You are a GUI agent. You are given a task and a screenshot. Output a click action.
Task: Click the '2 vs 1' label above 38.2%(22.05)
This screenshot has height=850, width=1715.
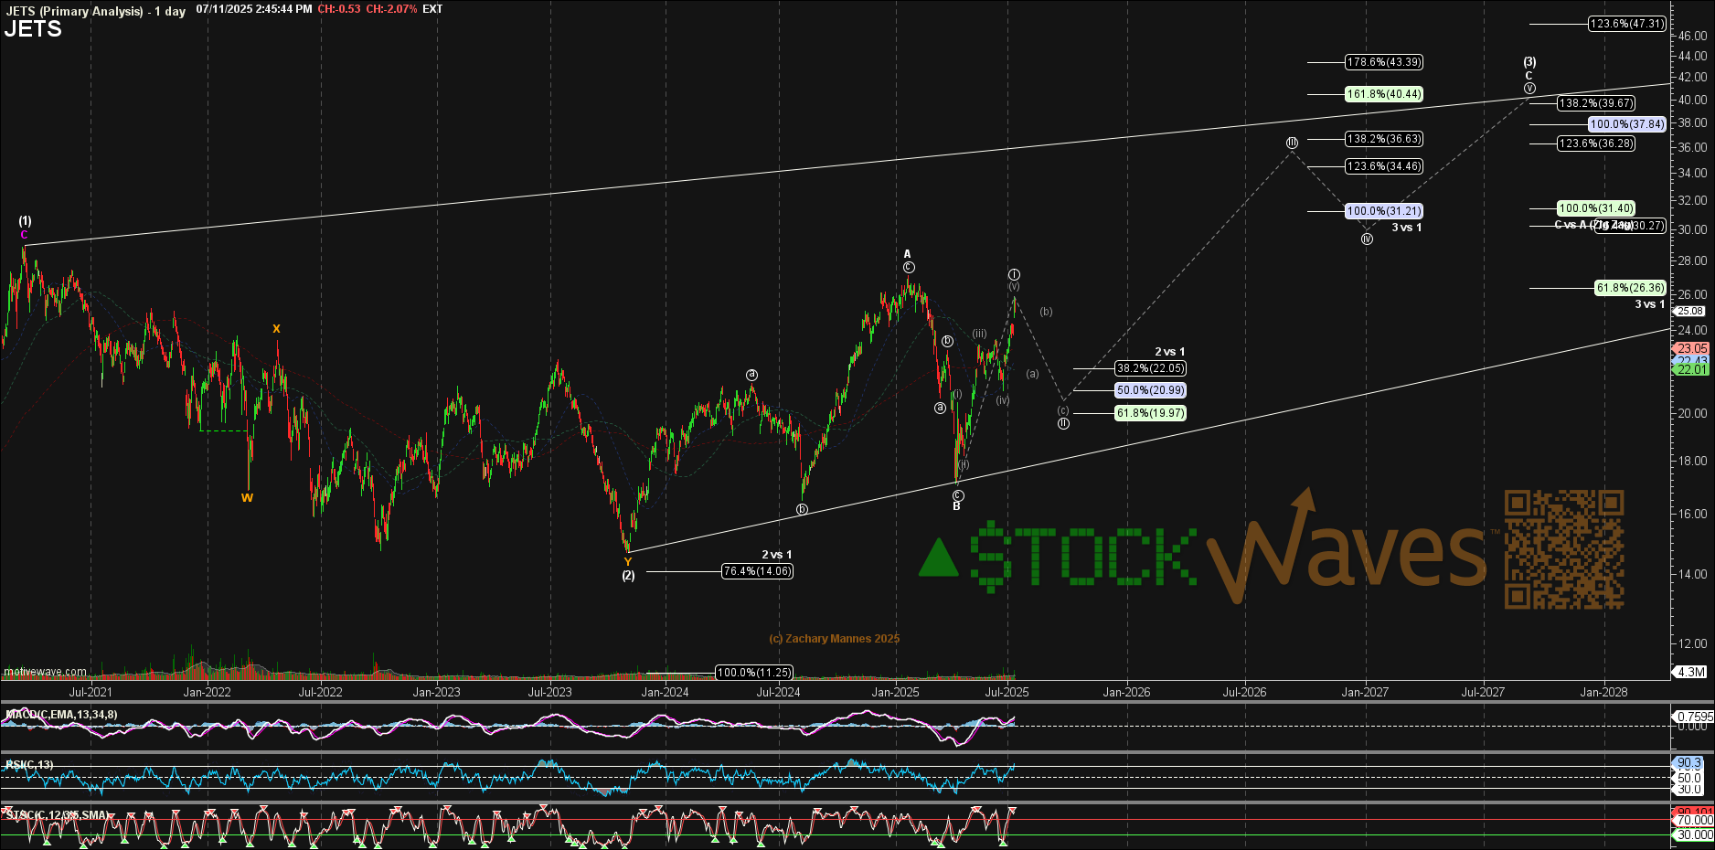pyautogui.click(x=1169, y=352)
